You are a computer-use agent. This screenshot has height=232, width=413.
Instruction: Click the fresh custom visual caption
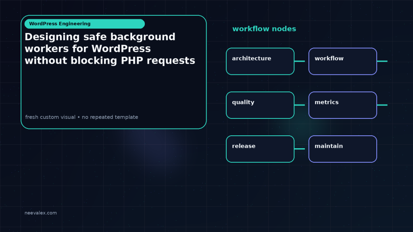coord(81,117)
